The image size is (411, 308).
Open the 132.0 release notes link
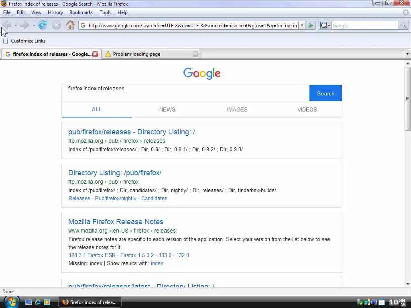point(183,255)
